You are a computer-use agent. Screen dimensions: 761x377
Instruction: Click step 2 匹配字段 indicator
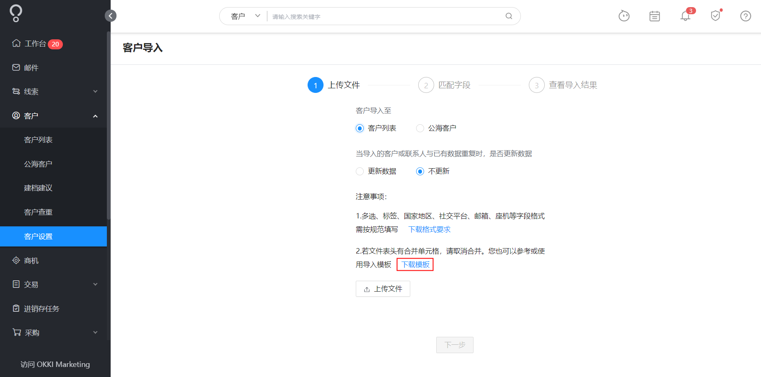[x=444, y=85]
